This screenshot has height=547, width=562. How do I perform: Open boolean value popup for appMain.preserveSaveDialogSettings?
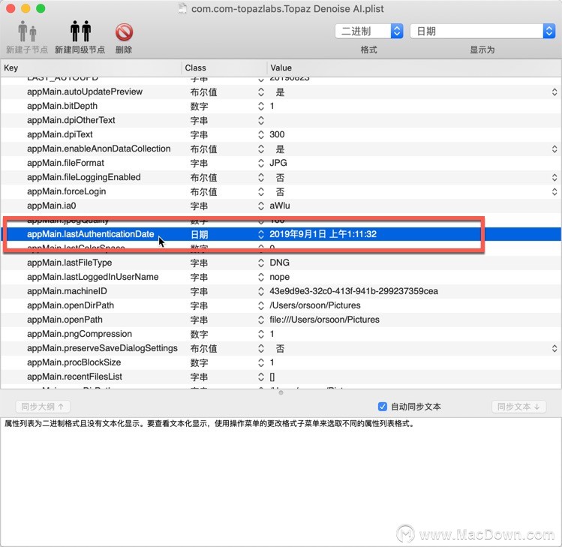(x=554, y=348)
